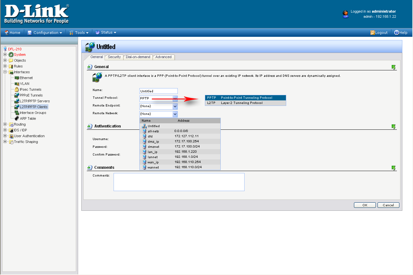Open the Interface Groups page
This screenshot has height=275, width=413.
coord(33,113)
